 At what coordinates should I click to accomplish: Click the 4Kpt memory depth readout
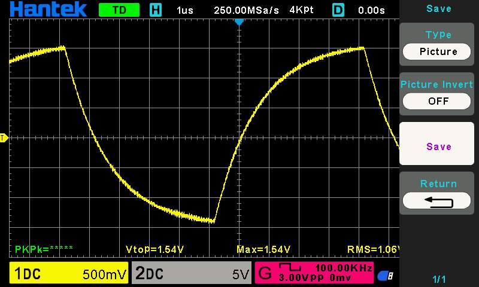point(302,10)
